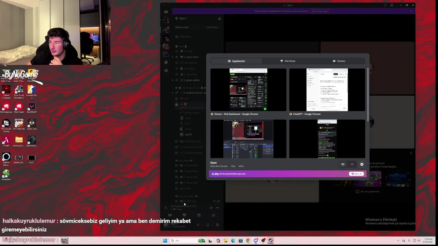This screenshot has height=246, width=438.
Task: Open OBS Studio from taskbar
Action: pos(263,241)
